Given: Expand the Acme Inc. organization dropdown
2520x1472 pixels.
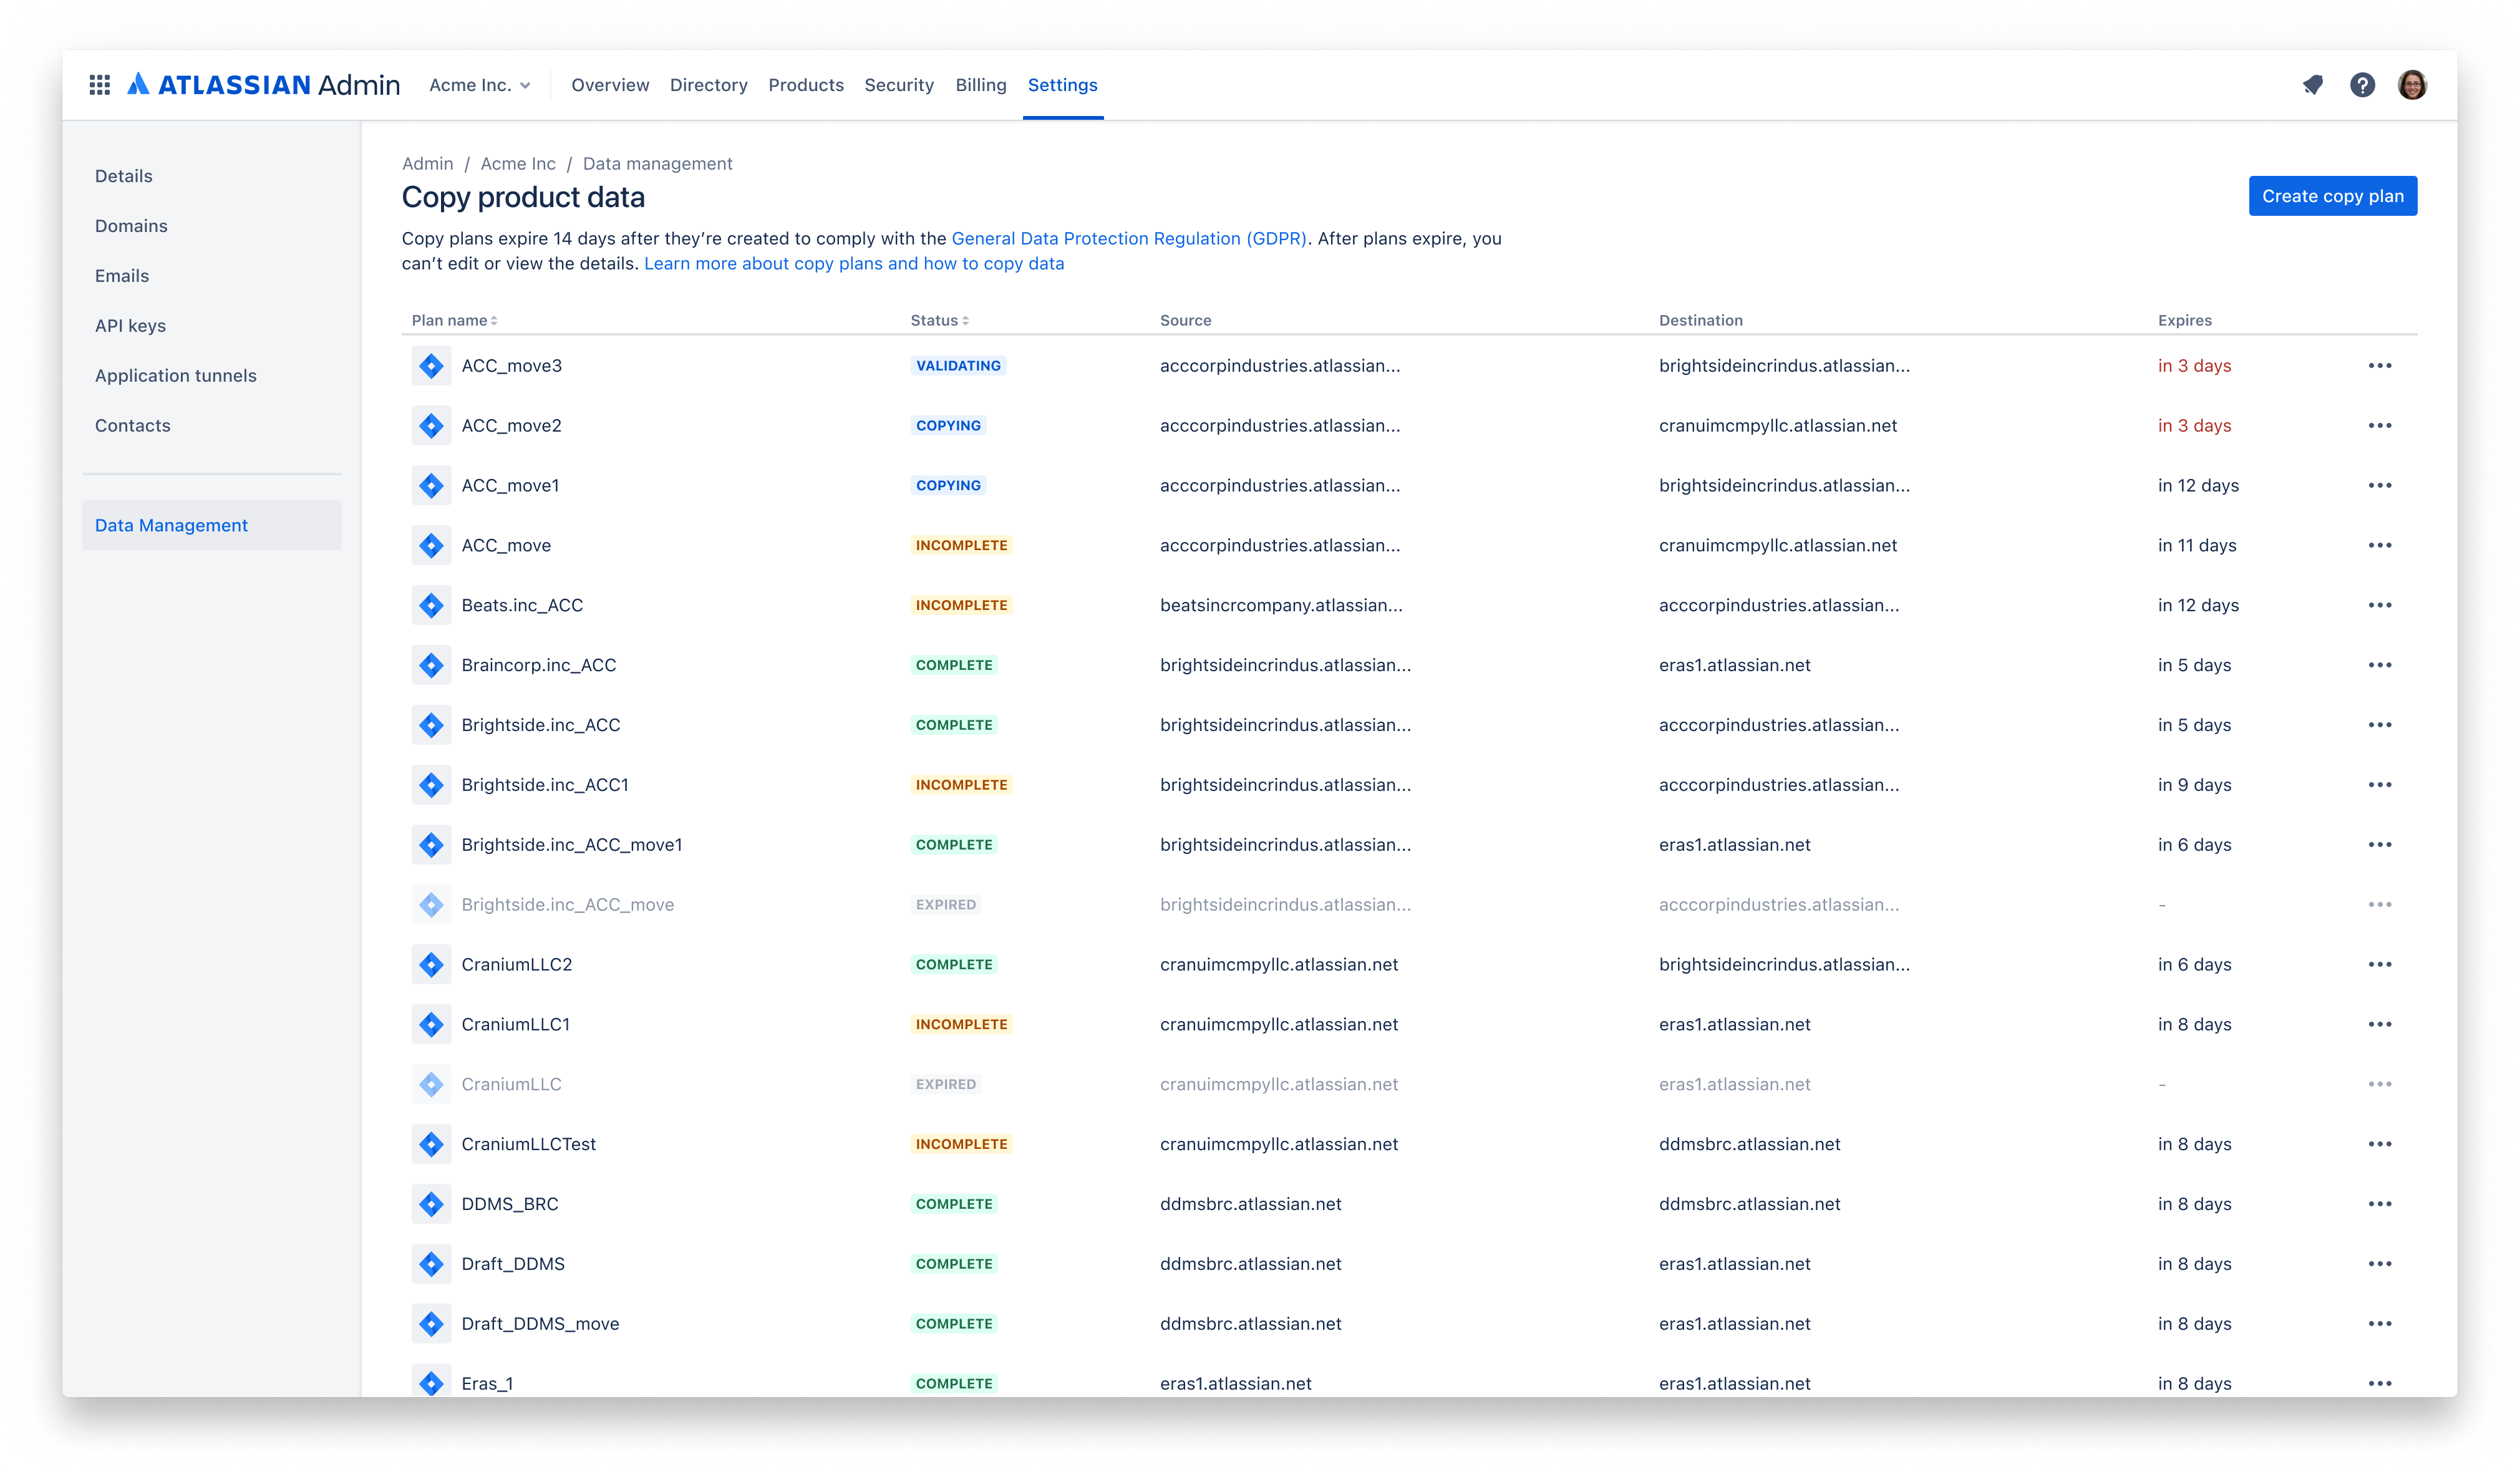Looking at the screenshot, I should 480,85.
